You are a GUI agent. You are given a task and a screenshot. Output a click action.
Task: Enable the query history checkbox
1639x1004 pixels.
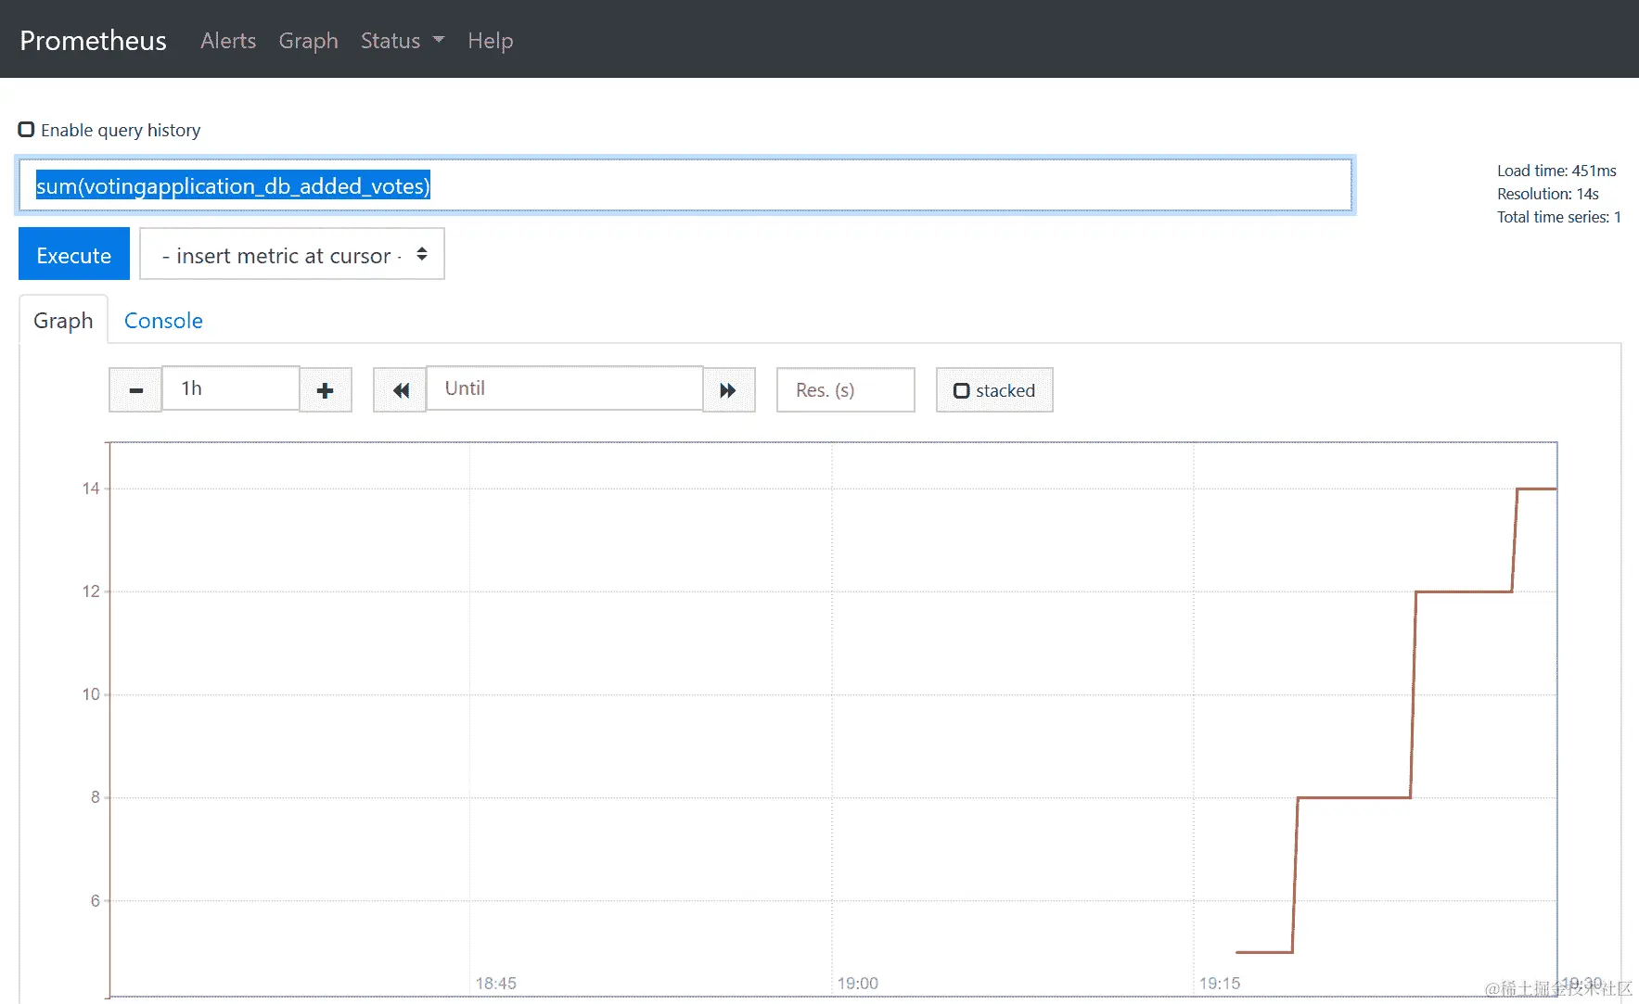point(27,130)
